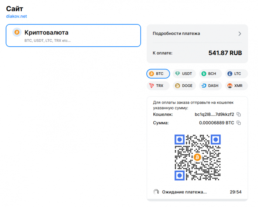
Task: Click the Ожидание платежа loading spinner
Action: 156,192
